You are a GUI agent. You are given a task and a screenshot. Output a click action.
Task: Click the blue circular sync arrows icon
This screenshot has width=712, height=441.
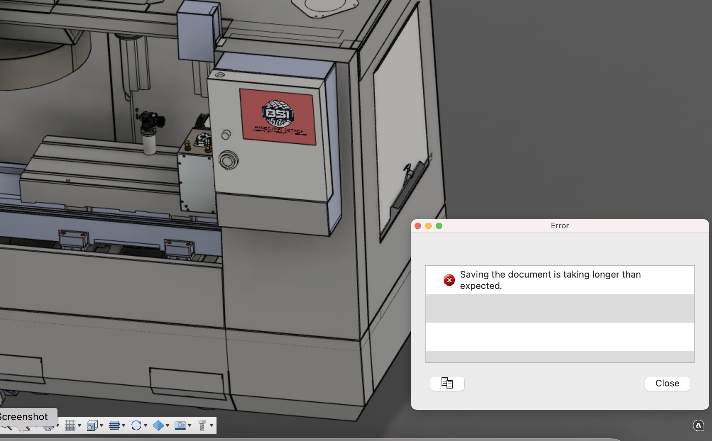tap(136, 425)
